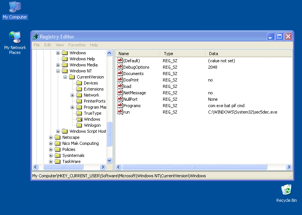Click tree pane scroll right arrow

(x=103, y=167)
